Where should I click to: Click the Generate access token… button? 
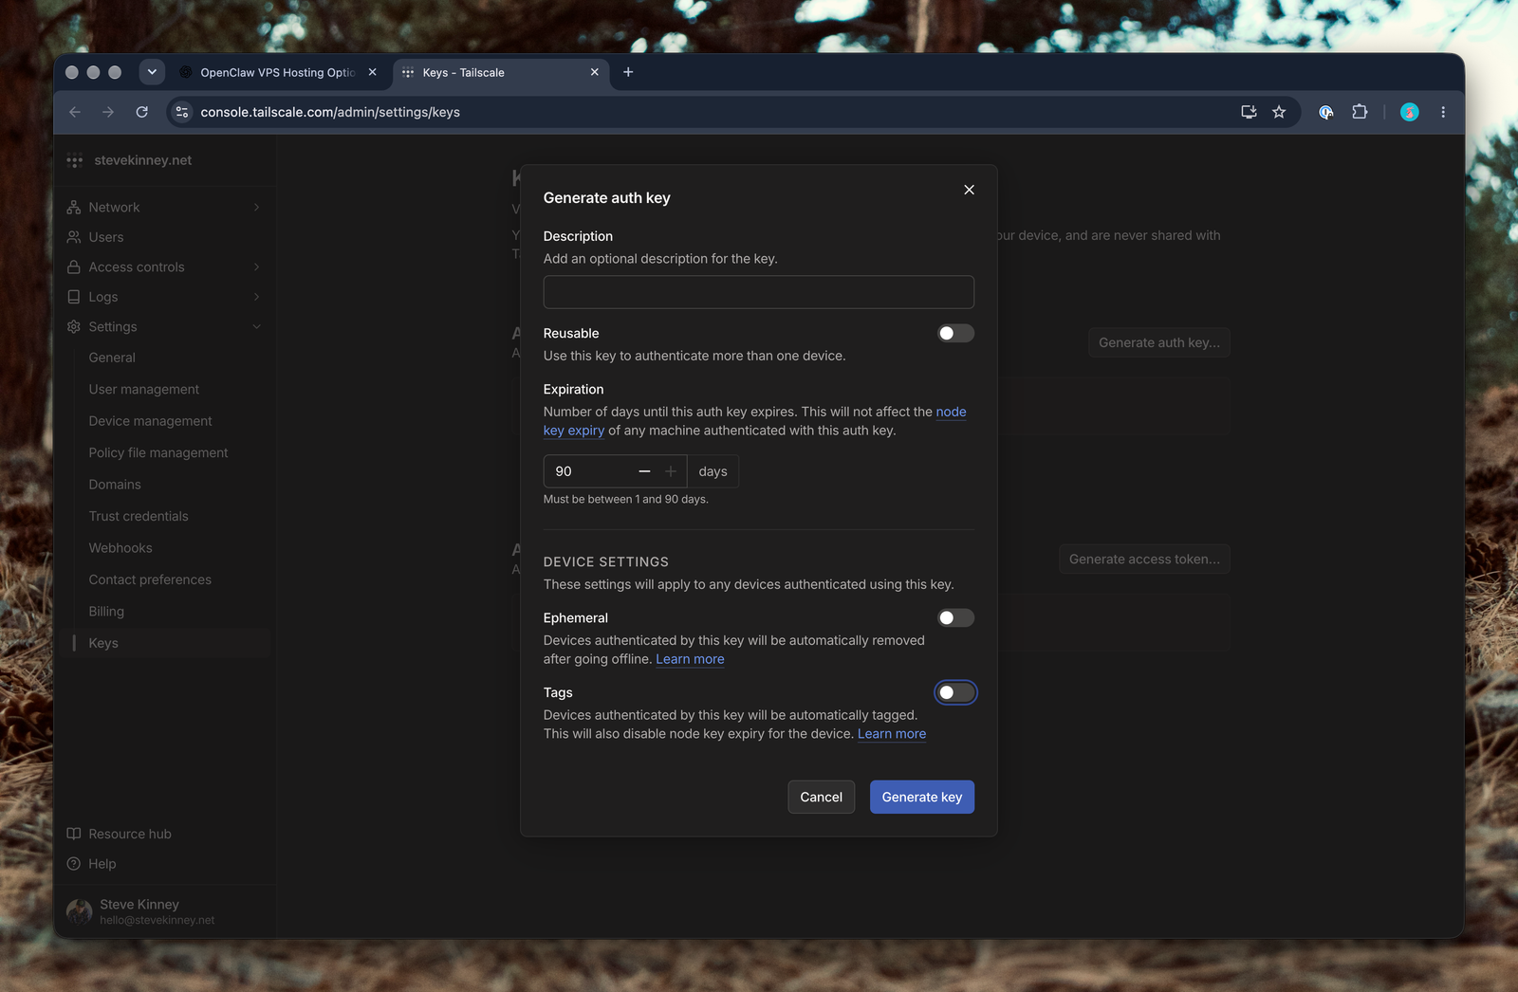[1144, 559]
